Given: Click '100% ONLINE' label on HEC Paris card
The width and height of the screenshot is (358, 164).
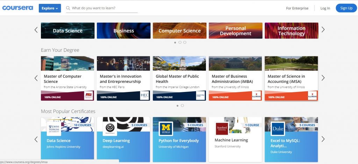Looking at the screenshot, I should pos(108,97).
